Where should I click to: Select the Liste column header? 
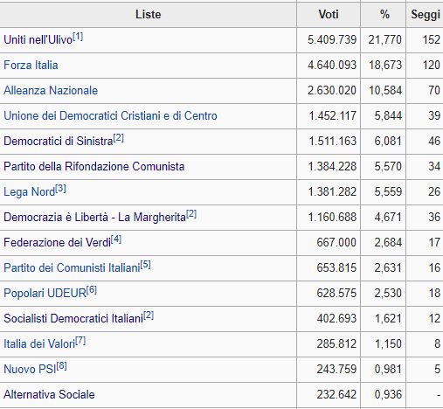click(149, 15)
